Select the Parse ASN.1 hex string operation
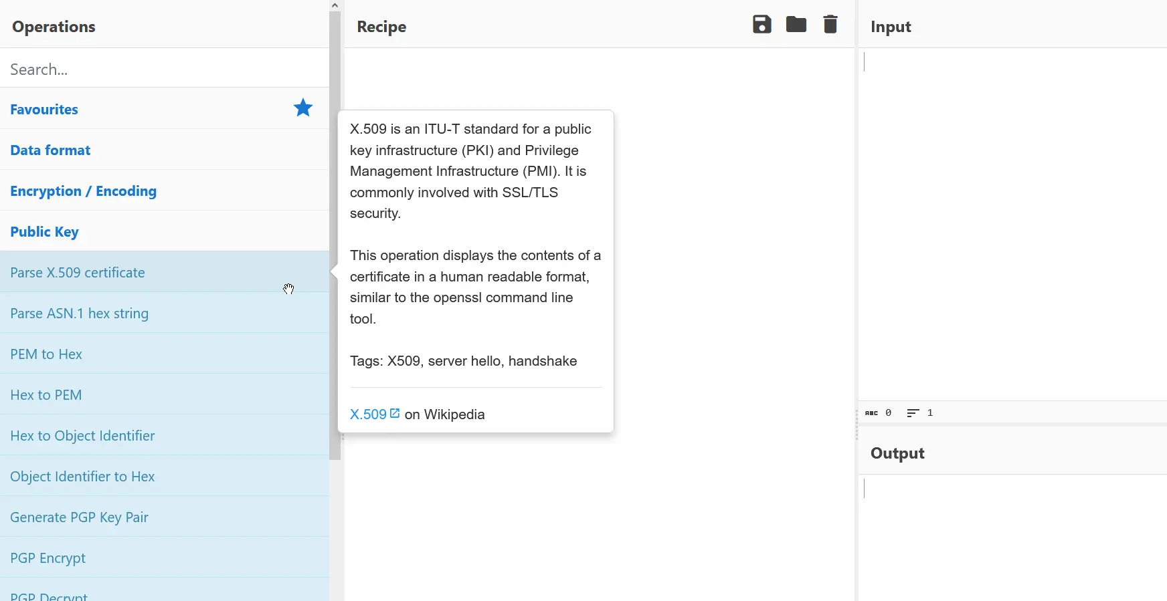 click(x=80, y=314)
